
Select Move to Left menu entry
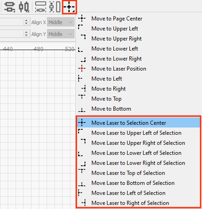tap(138, 79)
